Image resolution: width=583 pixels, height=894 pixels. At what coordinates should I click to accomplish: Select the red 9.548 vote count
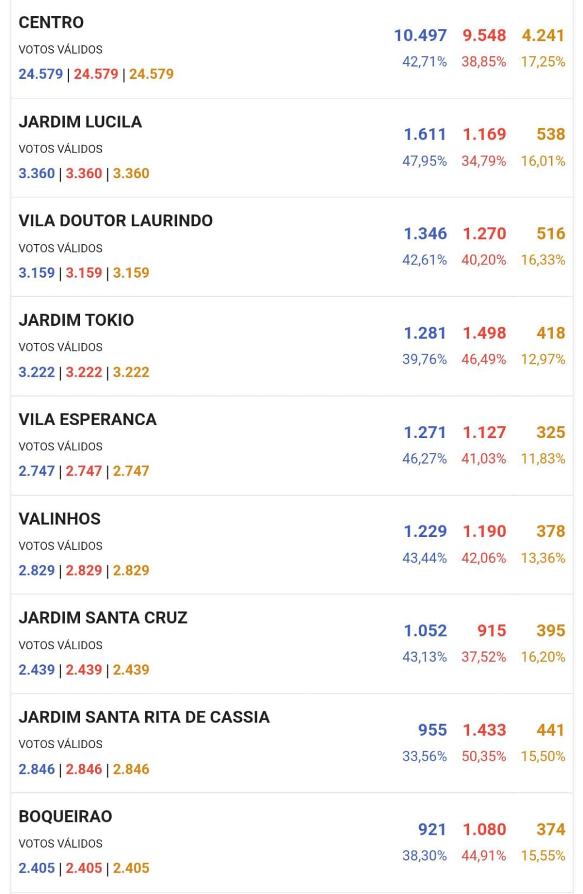[x=484, y=35]
